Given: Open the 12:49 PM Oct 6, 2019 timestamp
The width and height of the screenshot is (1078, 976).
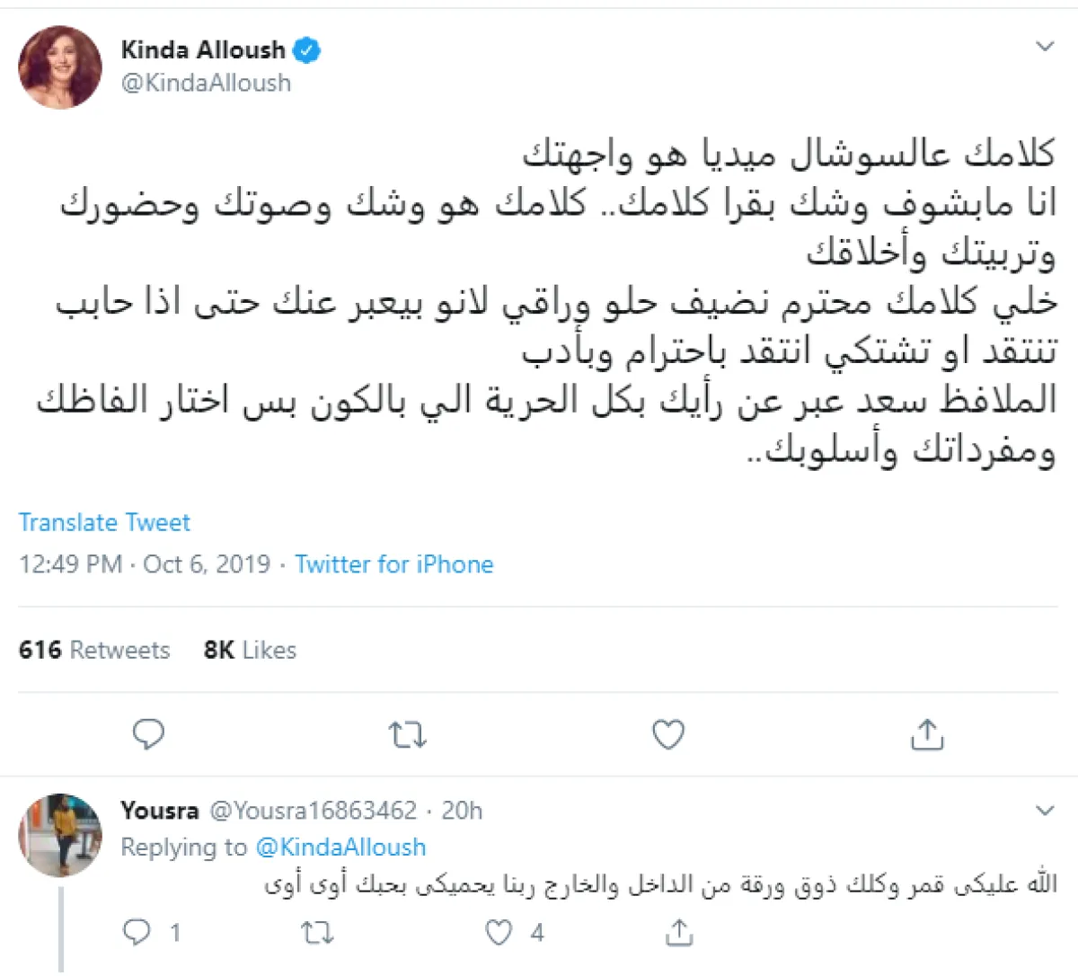Looking at the screenshot, I should (x=144, y=564).
